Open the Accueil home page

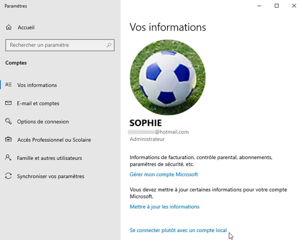pyautogui.click(x=26, y=28)
